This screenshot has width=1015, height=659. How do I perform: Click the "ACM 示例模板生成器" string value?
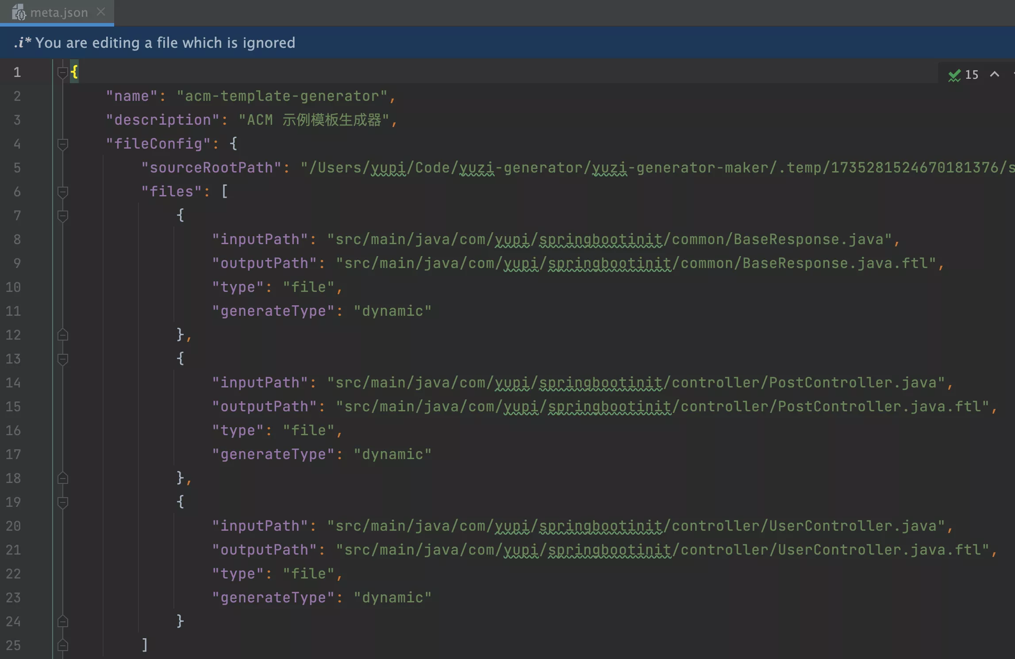coord(314,120)
